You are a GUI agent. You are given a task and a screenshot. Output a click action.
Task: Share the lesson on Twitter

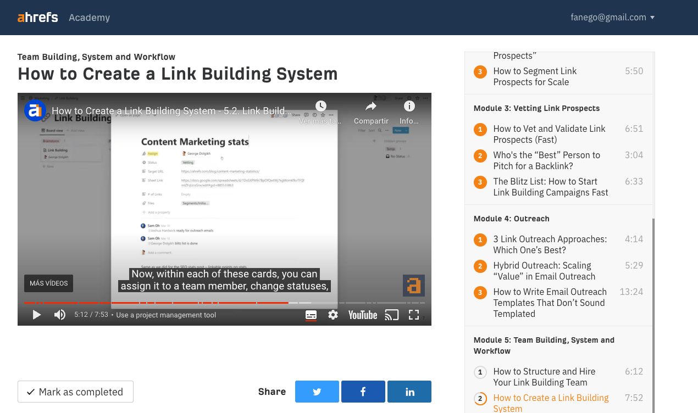317,391
